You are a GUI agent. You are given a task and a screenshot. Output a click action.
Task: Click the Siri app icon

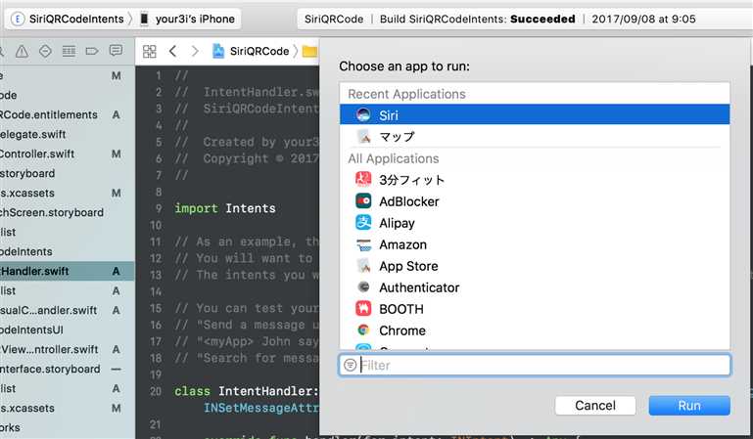click(x=363, y=114)
